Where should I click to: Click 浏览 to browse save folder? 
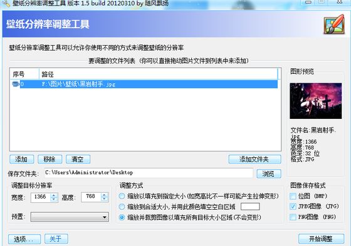[x=269, y=173]
